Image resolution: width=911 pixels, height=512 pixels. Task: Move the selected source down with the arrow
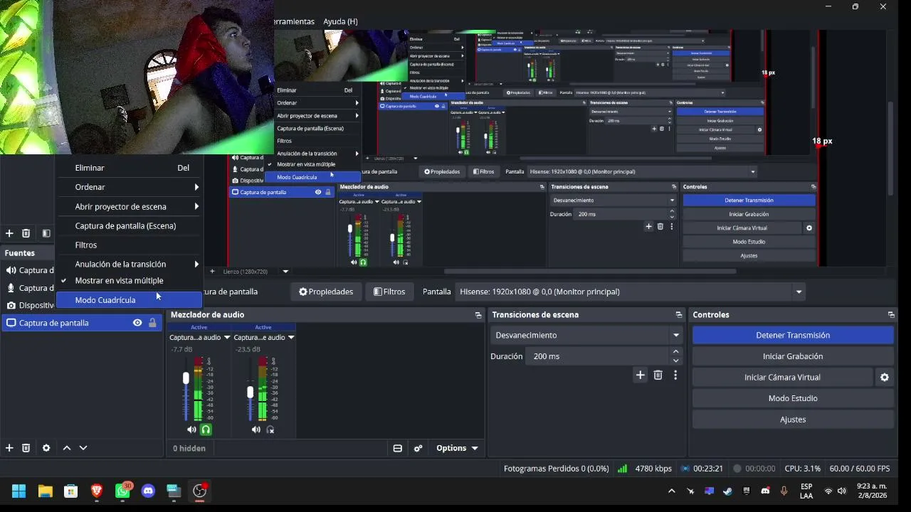click(83, 448)
